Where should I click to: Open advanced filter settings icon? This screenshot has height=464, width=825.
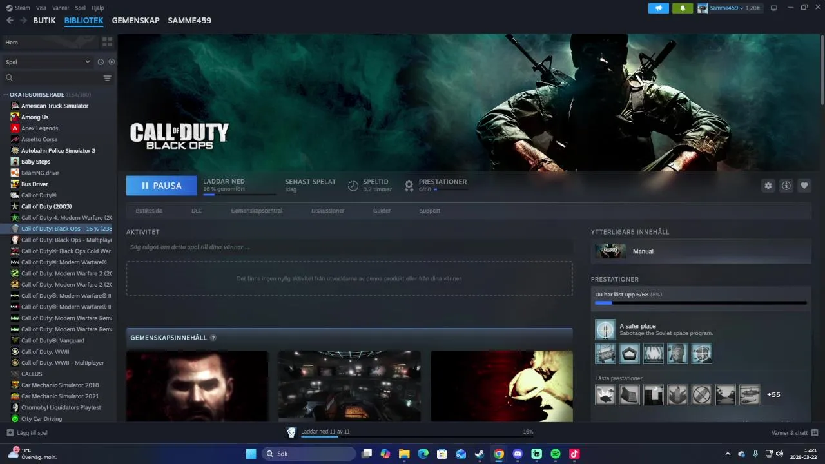pyautogui.click(x=108, y=78)
